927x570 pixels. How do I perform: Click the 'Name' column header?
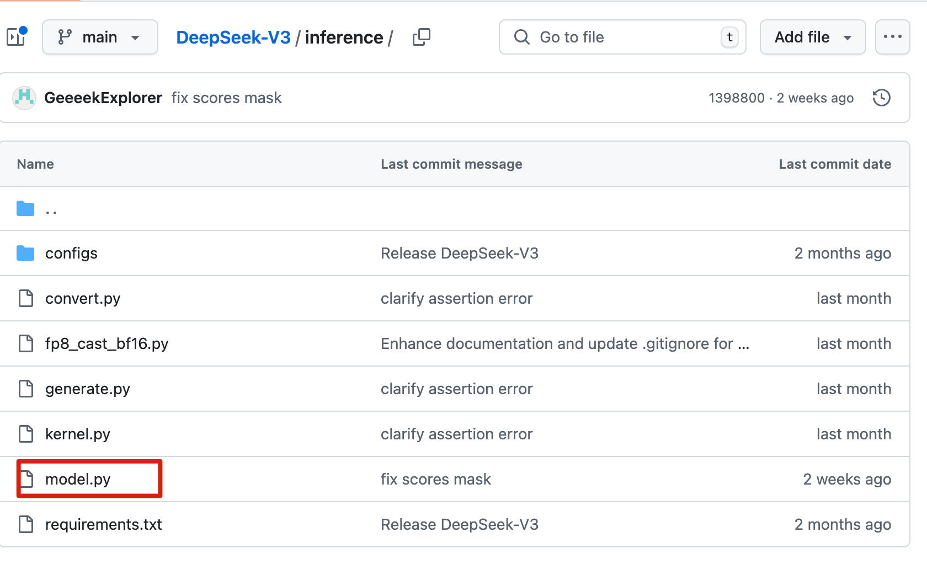coord(35,164)
